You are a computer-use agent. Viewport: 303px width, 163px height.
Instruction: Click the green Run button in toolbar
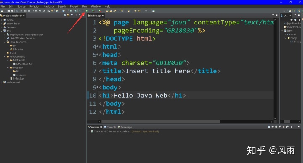87,11
